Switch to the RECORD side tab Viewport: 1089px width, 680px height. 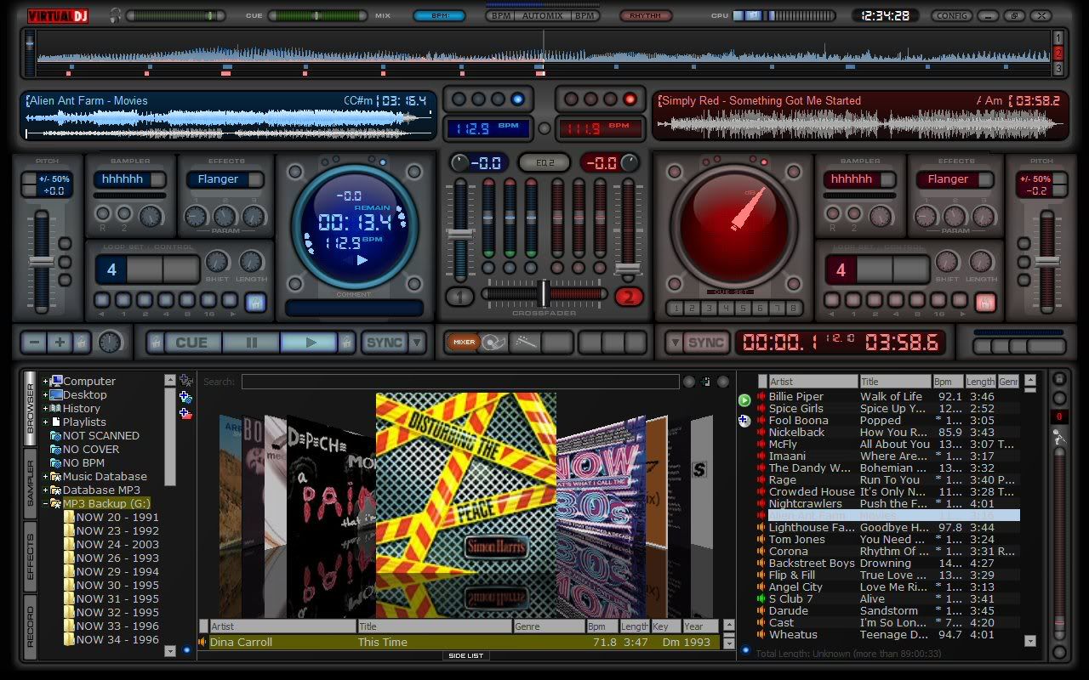31,627
